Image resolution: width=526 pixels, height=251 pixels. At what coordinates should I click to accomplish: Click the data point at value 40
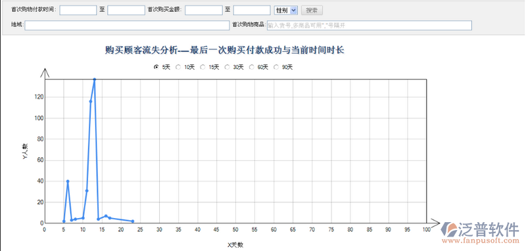click(x=68, y=181)
